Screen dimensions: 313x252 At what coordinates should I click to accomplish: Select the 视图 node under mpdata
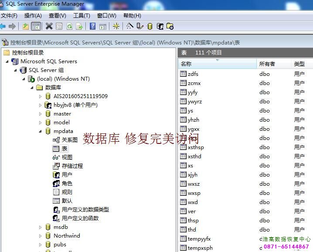pos(67,157)
